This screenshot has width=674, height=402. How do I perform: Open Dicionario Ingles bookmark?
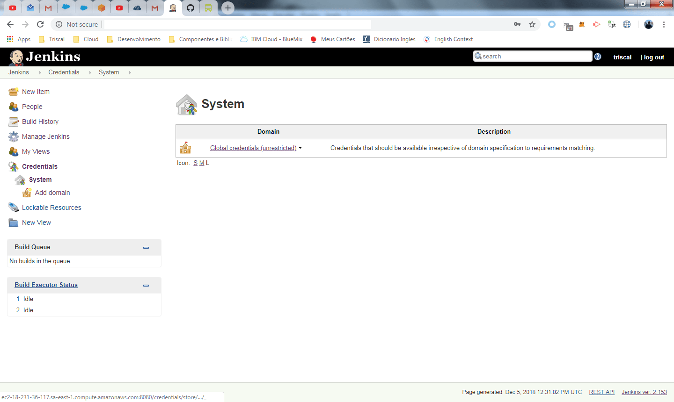(389, 39)
